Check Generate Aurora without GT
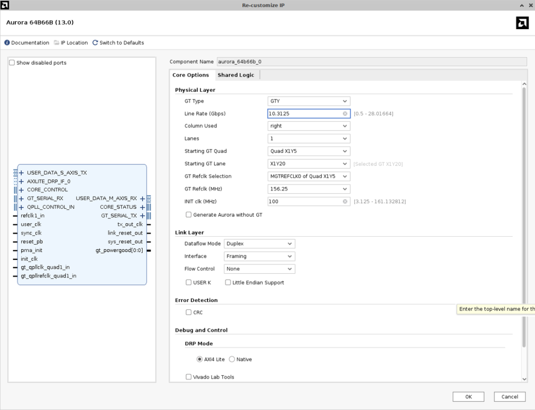The image size is (535, 410). point(188,215)
